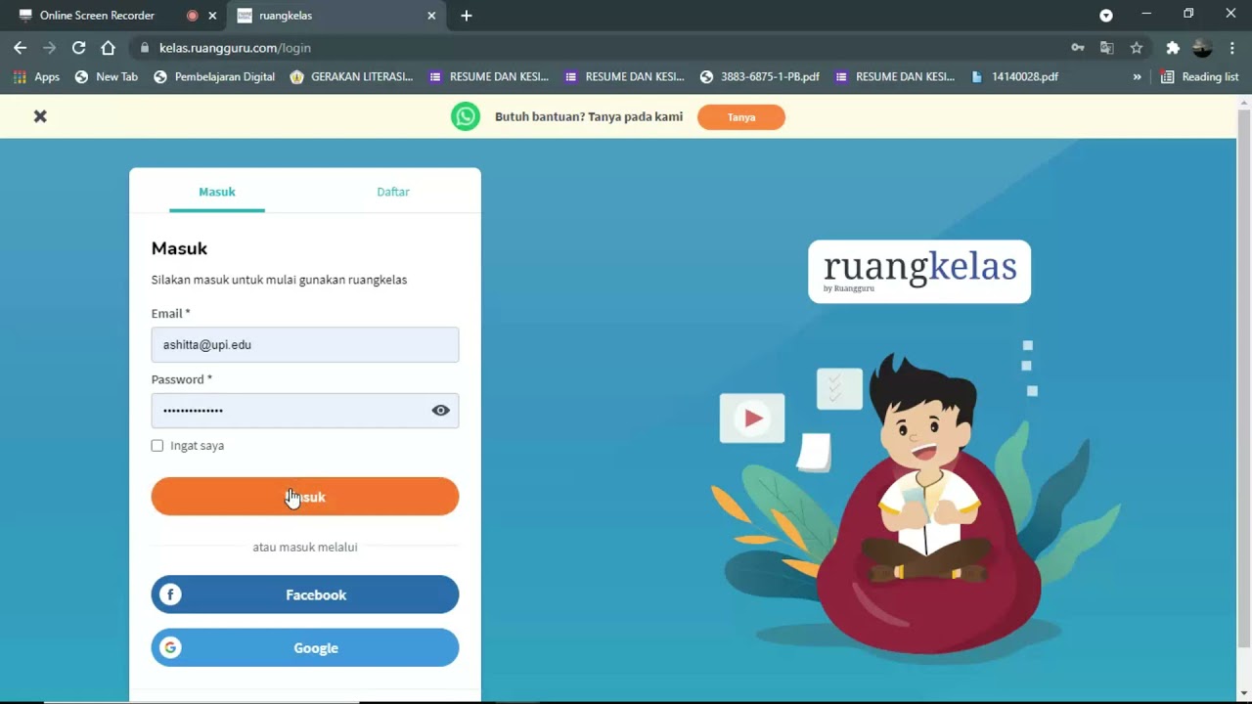Click the ruangkelas logo
1252x704 pixels.
tap(919, 271)
